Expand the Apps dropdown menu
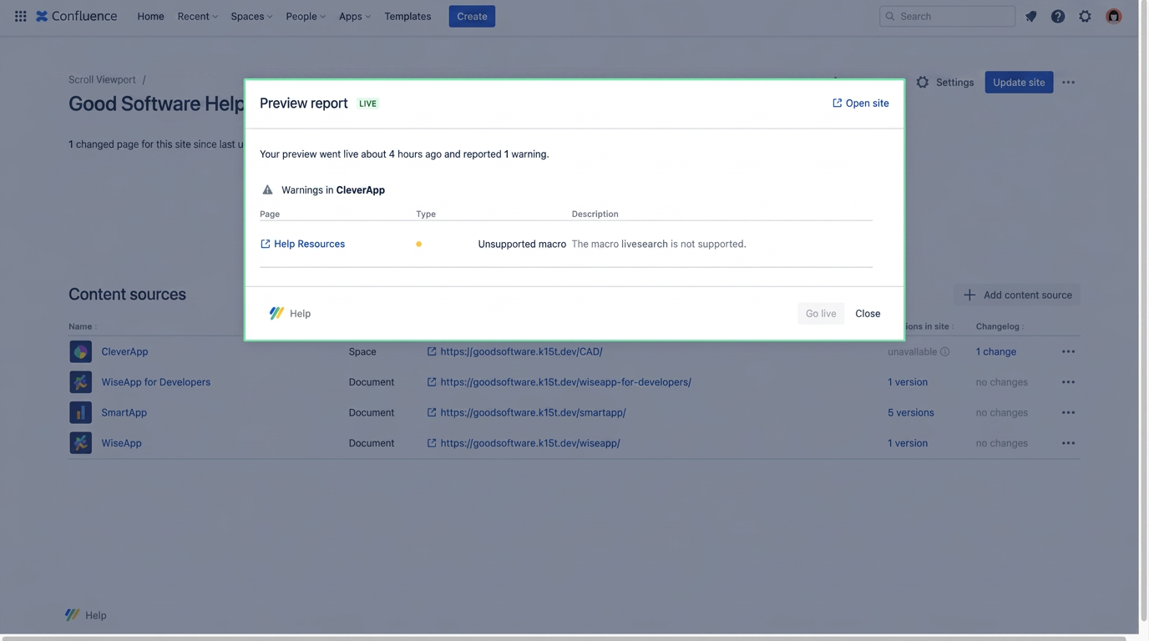Screen dimensions: 1149x641 coord(354,16)
